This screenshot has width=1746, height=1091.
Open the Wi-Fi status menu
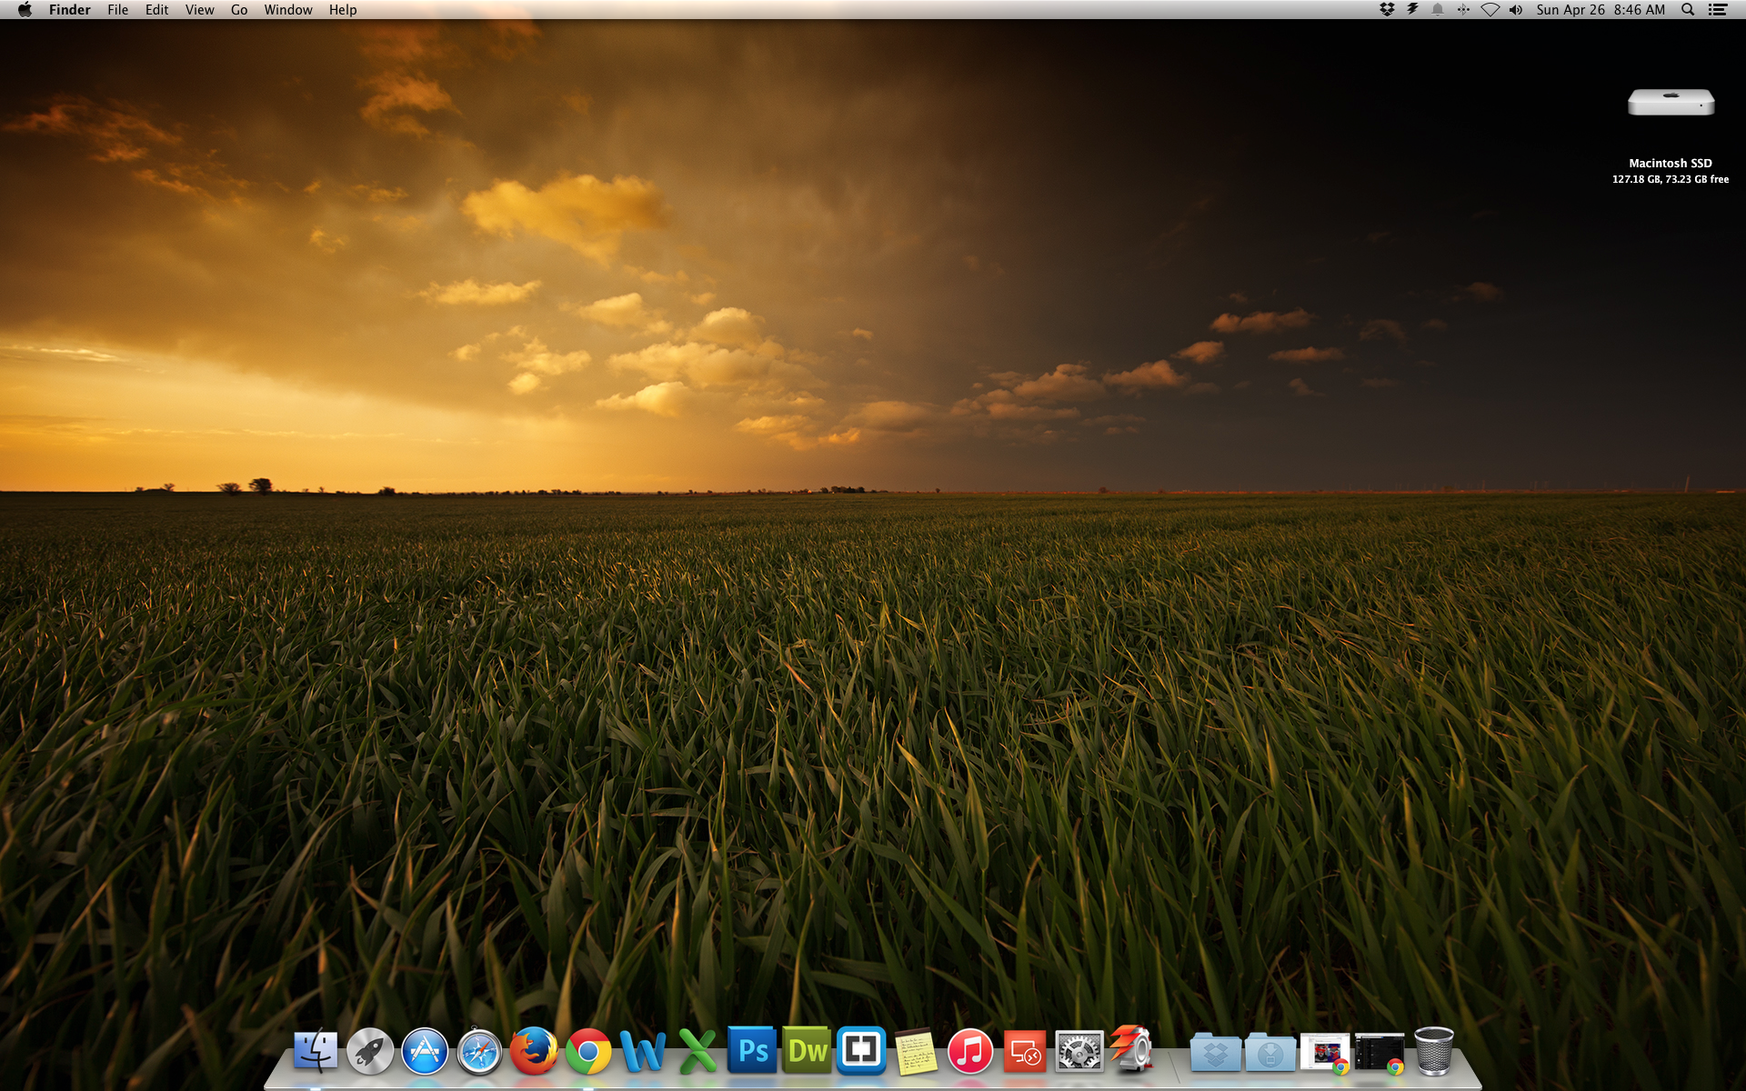(x=1490, y=10)
